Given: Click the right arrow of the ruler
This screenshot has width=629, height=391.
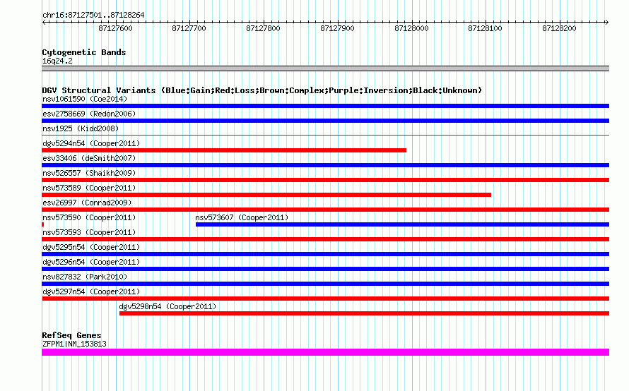Looking at the screenshot, I should [607, 23].
